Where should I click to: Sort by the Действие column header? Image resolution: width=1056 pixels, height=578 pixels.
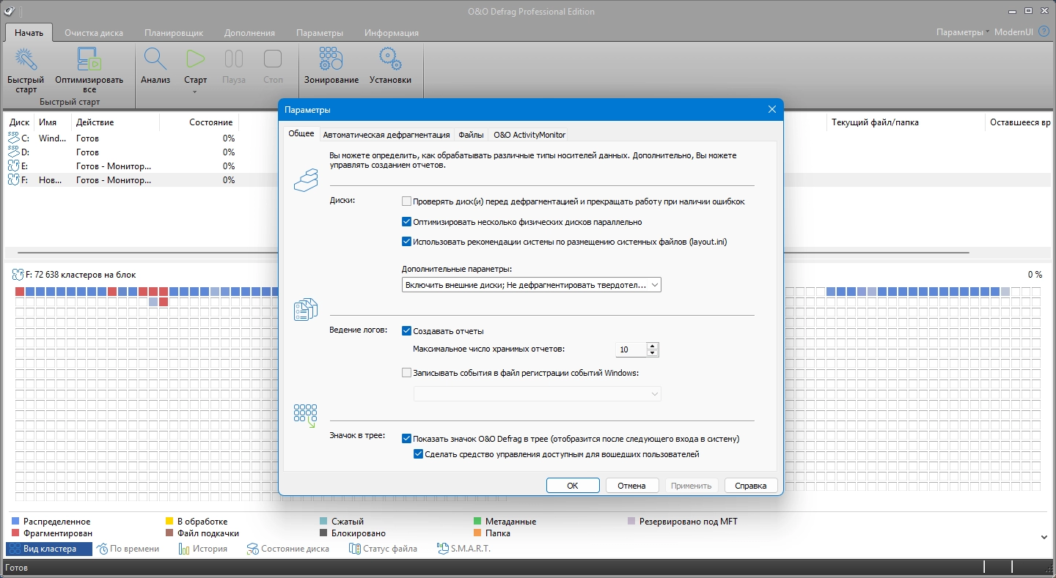click(115, 122)
